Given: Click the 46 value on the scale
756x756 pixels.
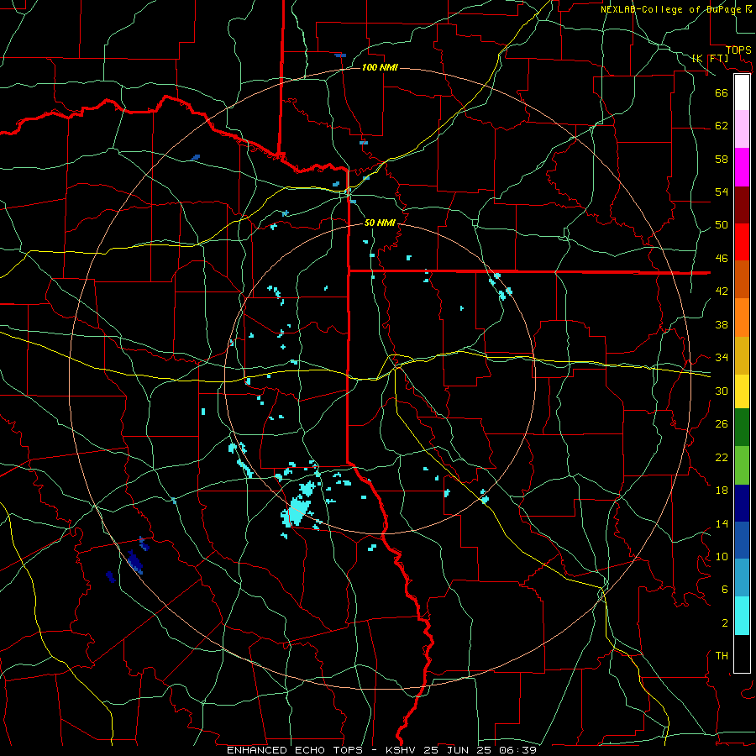Looking at the screenshot, I should [x=722, y=259].
